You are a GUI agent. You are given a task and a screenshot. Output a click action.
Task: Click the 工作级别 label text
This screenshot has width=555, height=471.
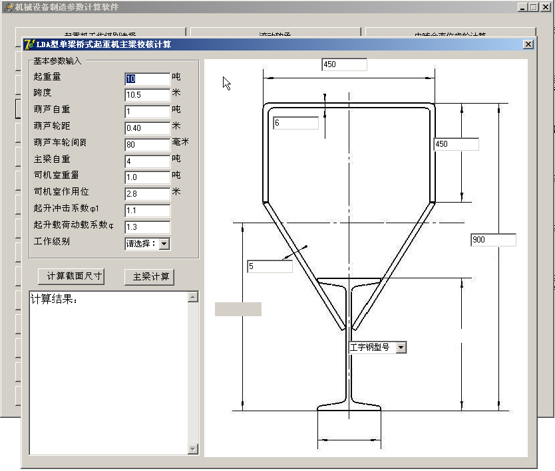52,241
